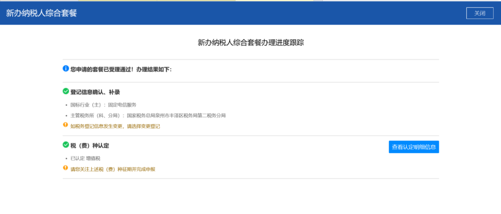Click orange warning icon beside 如税务登记信息发生变更

pos(65,125)
